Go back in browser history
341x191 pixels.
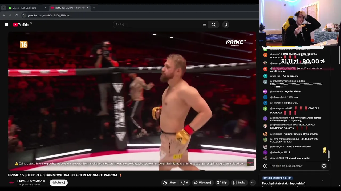click(x=4, y=15)
